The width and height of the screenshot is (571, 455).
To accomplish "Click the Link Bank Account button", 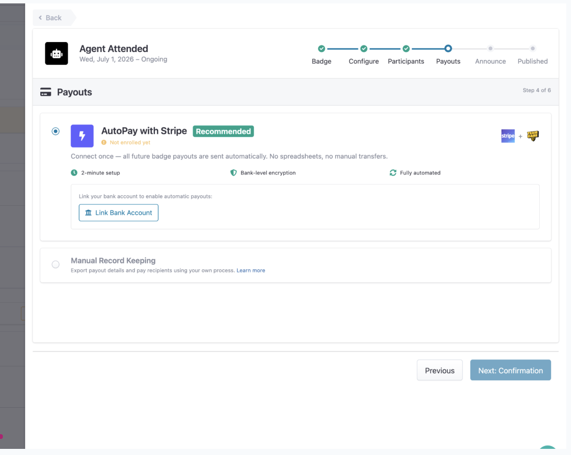I will [x=119, y=213].
